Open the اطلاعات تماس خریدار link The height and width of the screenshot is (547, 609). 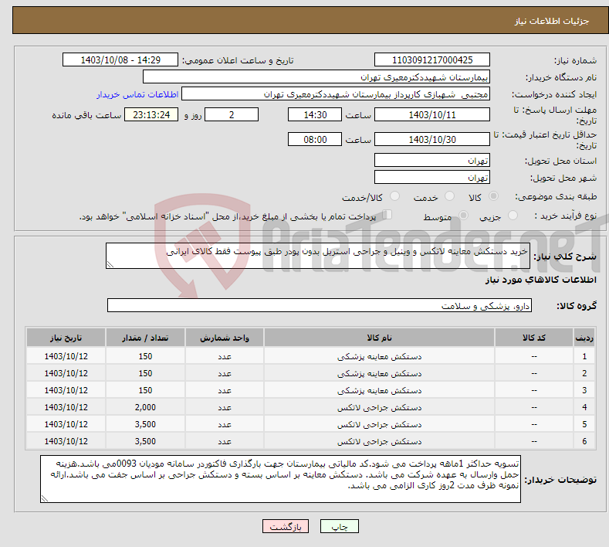click(x=137, y=94)
